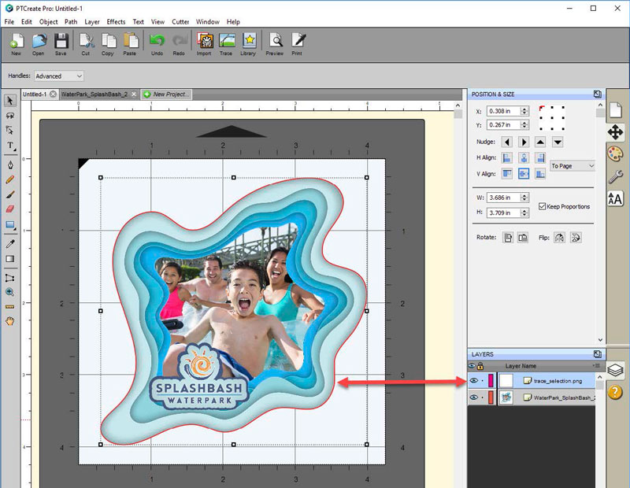Open the Layers panel options menu
This screenshot has height=488, width=630.
[x=596, y=366]
